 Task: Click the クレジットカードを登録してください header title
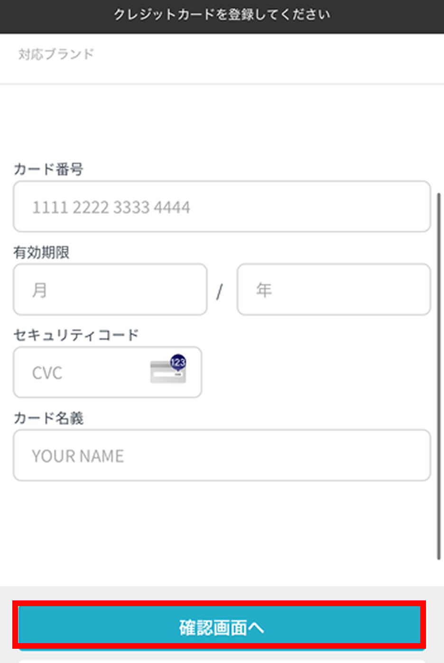[x=222, y=15]
